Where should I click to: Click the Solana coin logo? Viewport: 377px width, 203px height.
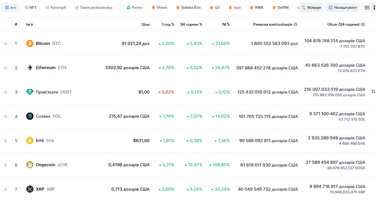tap(30, 116)
